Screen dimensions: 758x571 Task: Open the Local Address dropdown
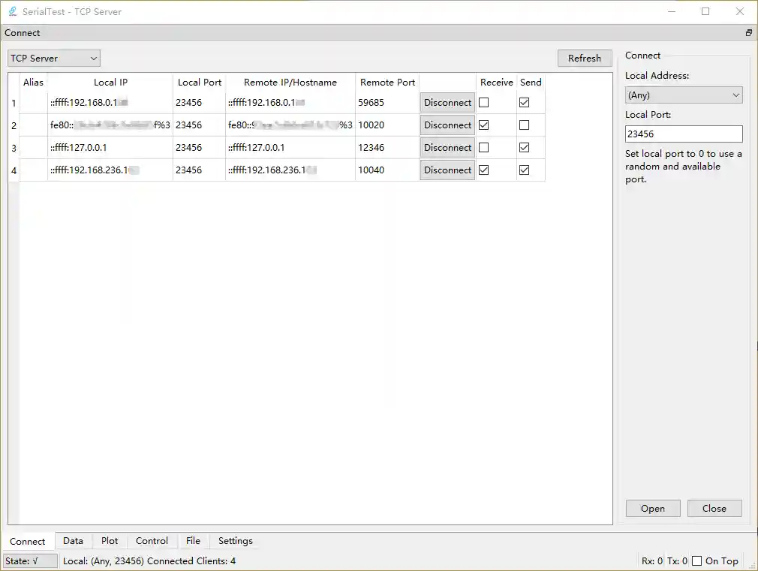(x=683, y=95)
